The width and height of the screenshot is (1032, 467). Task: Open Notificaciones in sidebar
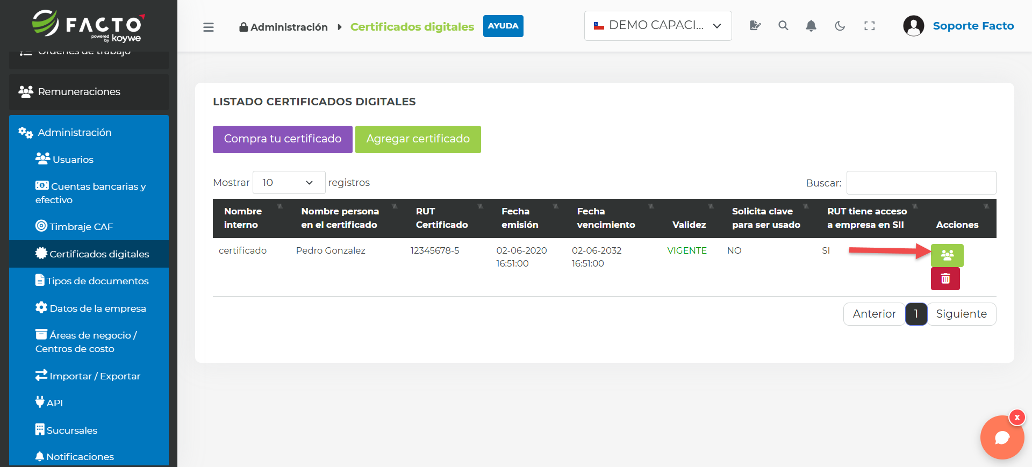tap(89, 457)
